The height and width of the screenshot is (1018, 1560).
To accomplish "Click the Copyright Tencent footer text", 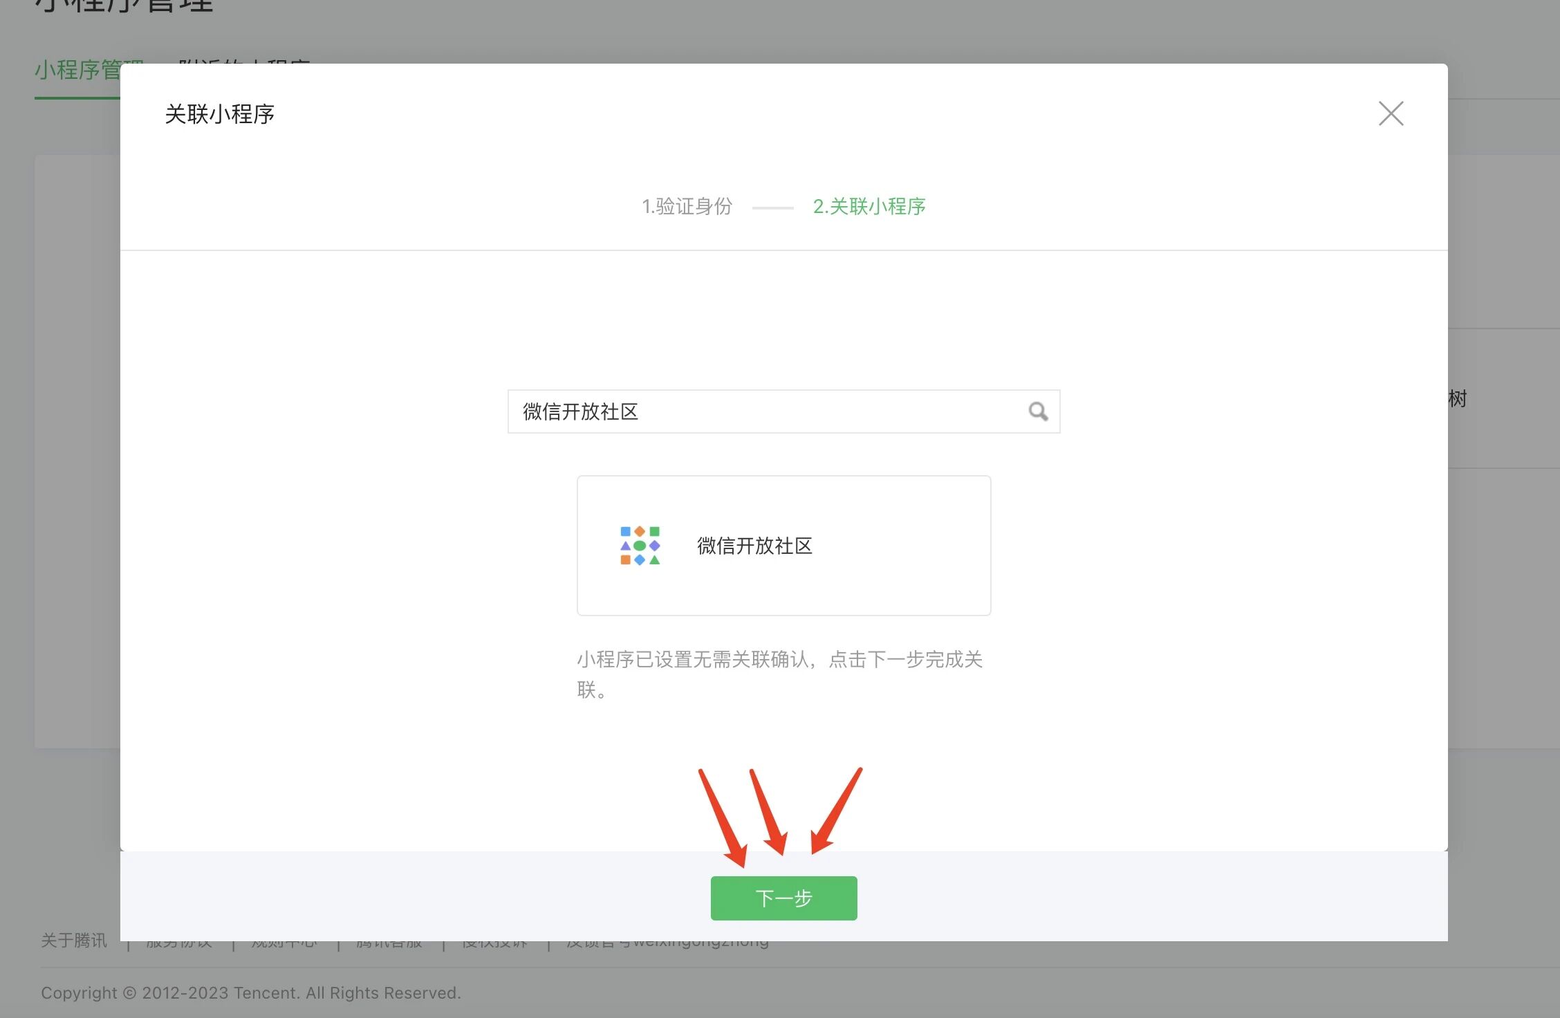I will click(x=250, y=993).
